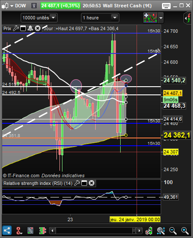Toggle trading from chart icon
The image size is (193, 238).
coord(149,231)
